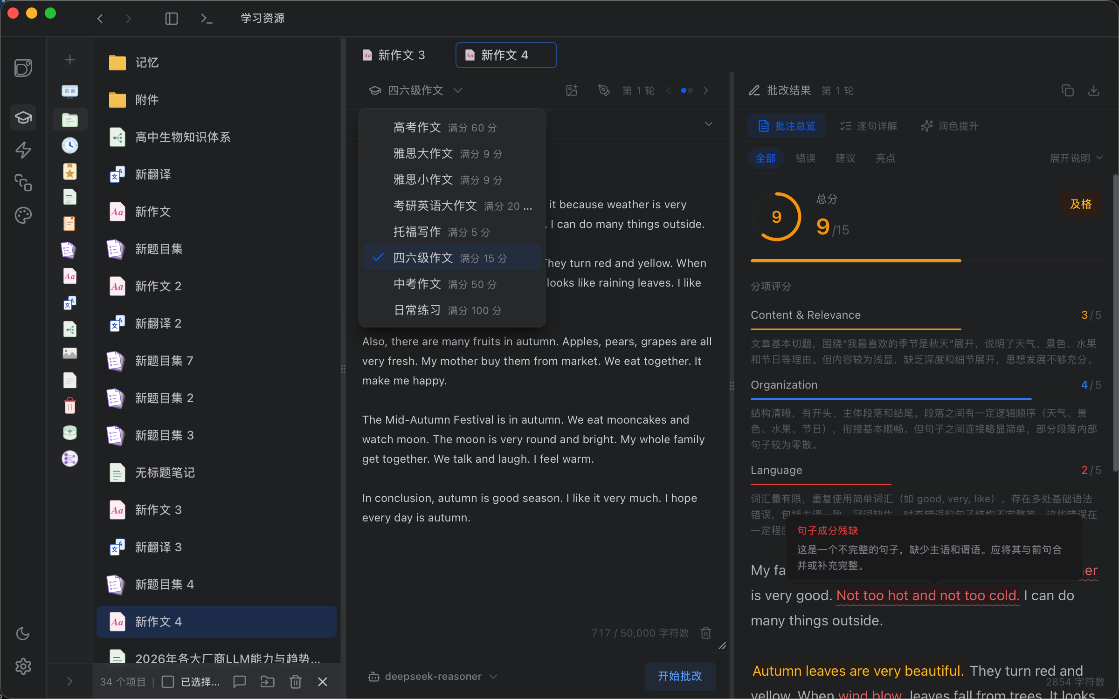The image size is (1119, 699).
Task: Click the image upload icon above essay
Action: [x=572, y=90]
